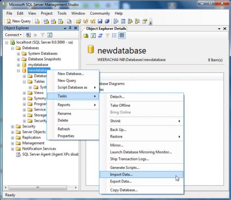Select the Database Snapshots tree item
231x200 pixels.
point(45,59)
